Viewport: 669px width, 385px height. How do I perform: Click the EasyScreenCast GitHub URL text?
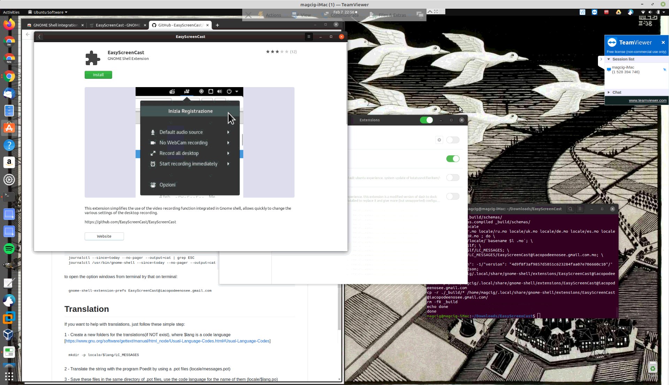click(x=130, y=222)
